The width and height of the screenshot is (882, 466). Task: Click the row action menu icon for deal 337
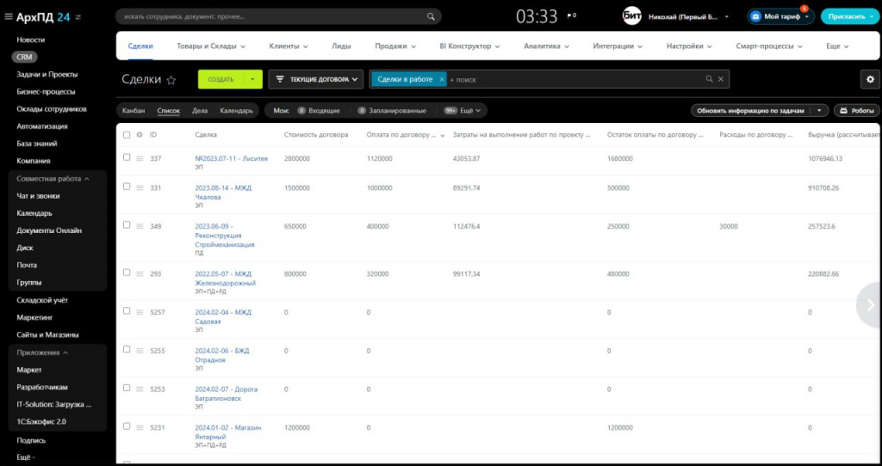140,158
